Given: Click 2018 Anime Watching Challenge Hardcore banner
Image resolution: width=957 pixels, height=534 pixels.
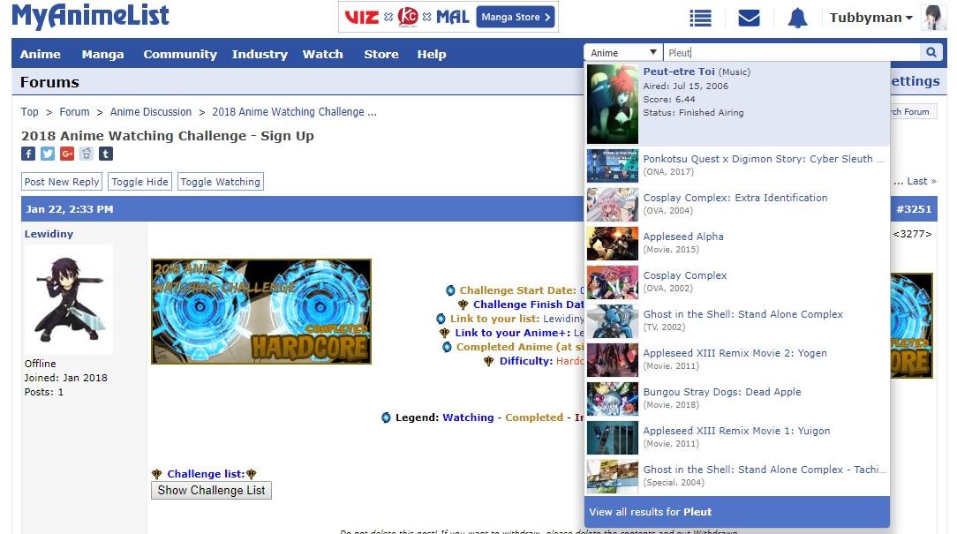Looking at the screenshot, I should click(x=261, y=312).
